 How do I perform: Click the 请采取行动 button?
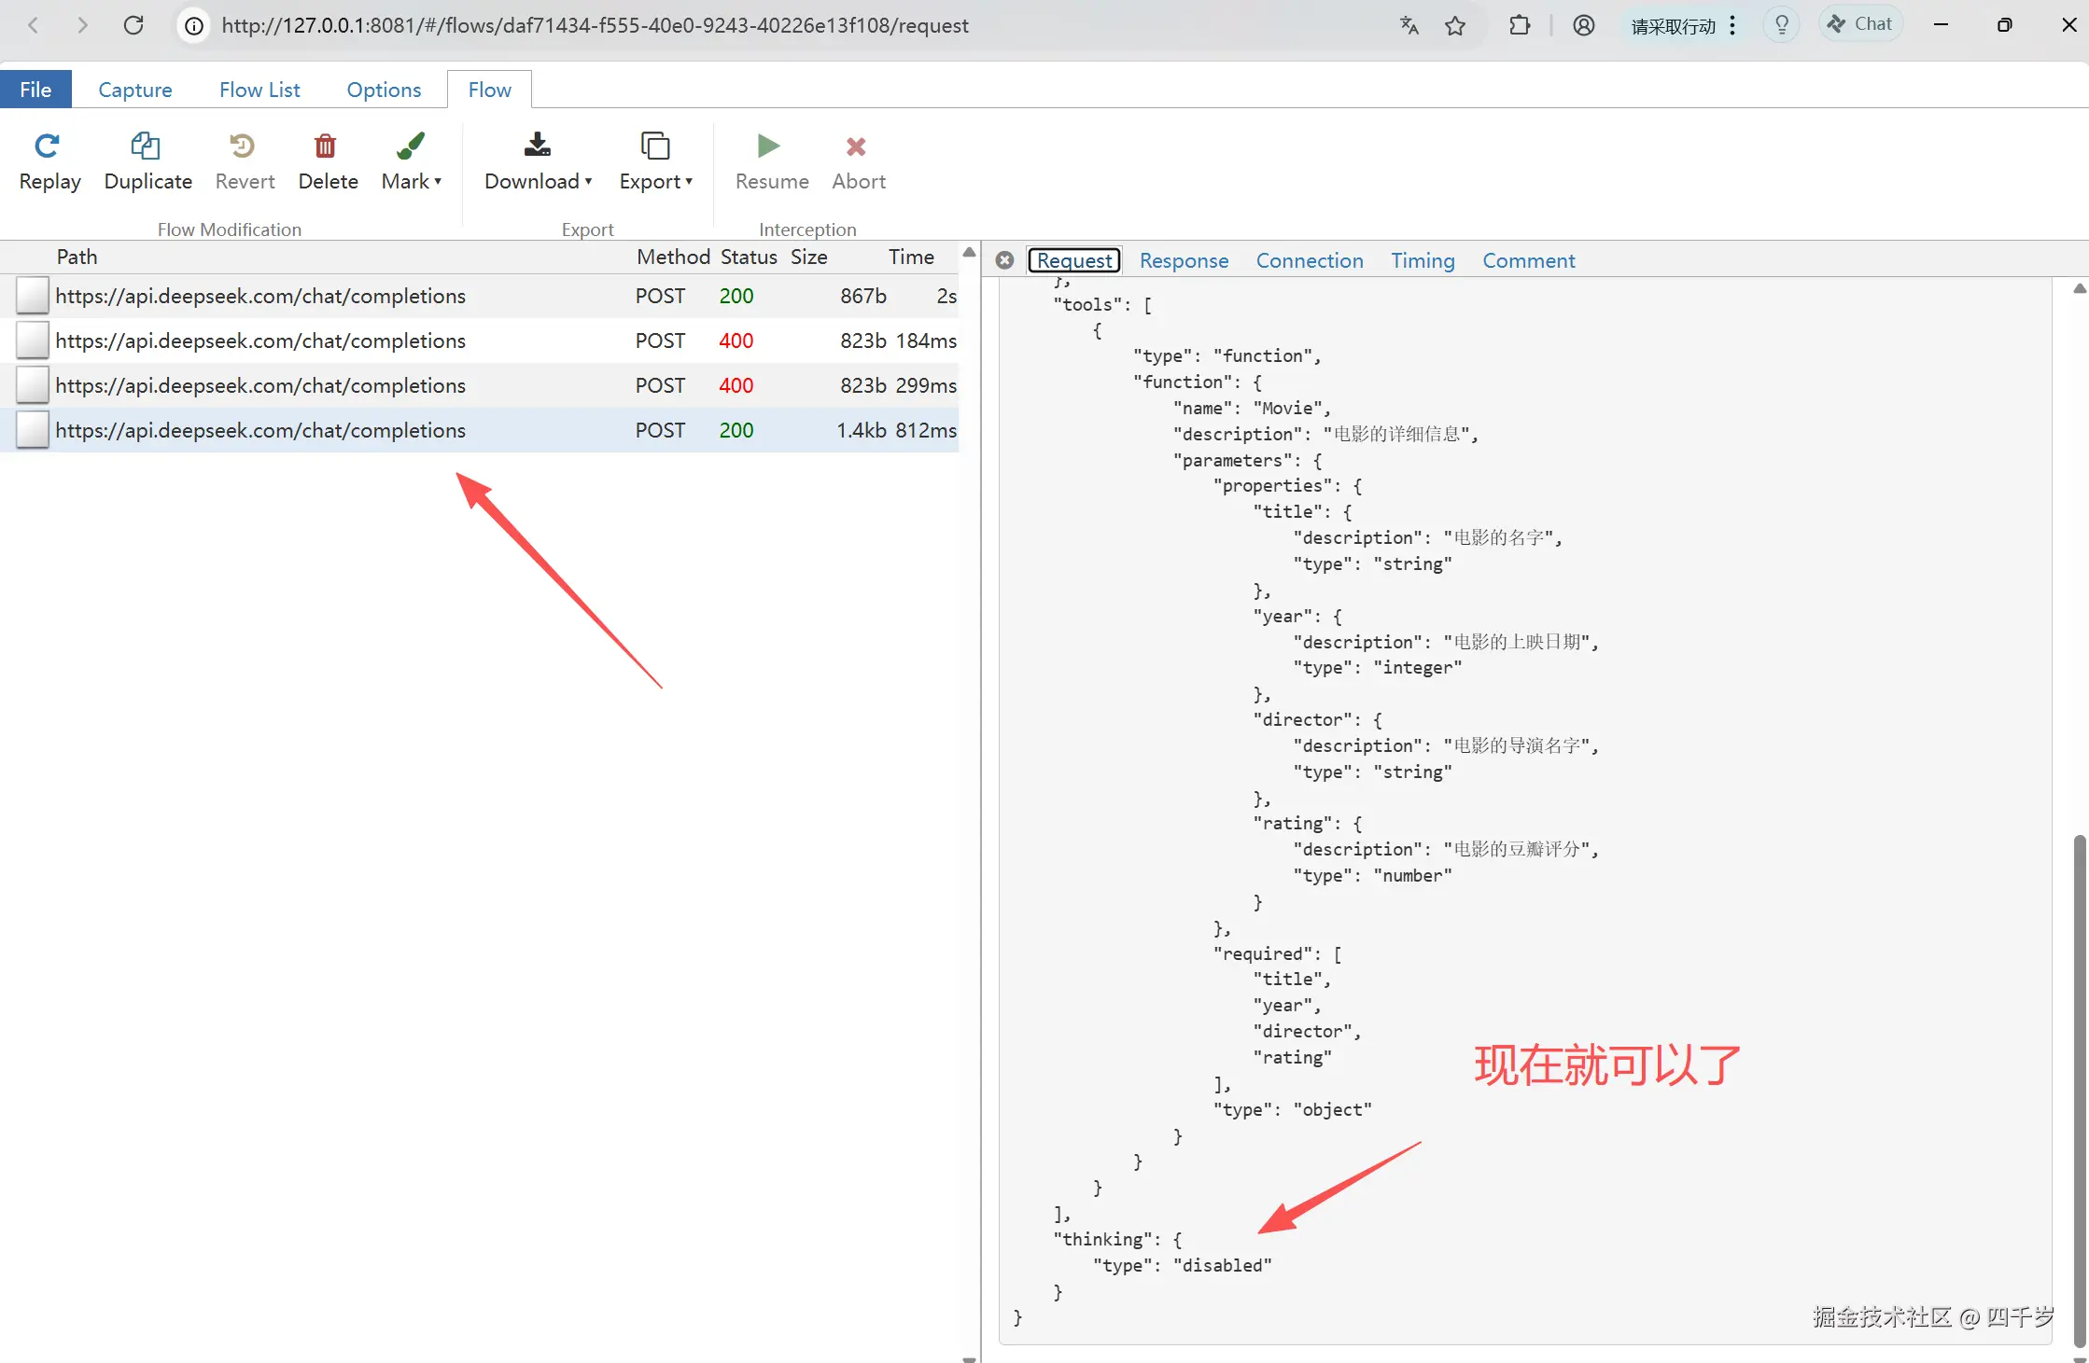(x=1684, y=25)
